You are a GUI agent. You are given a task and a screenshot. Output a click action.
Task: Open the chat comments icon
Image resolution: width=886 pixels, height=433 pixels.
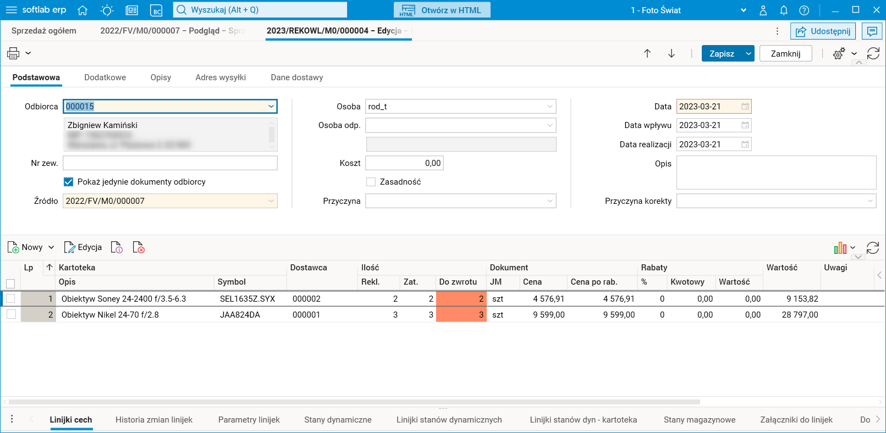(872, 31)
